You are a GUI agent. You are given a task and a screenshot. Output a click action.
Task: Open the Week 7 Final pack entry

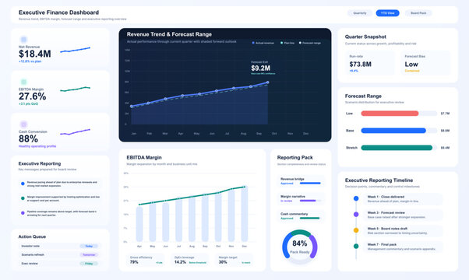403,247
